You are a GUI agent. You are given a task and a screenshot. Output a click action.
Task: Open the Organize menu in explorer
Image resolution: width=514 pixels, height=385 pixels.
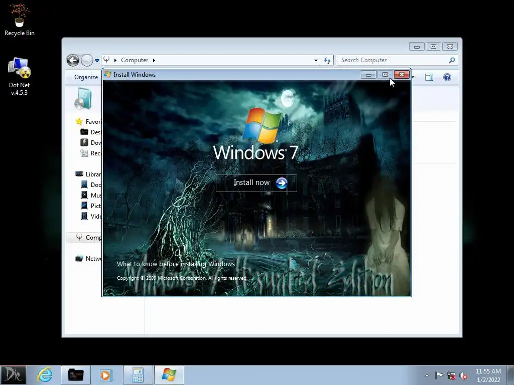(x=86, y=77)
